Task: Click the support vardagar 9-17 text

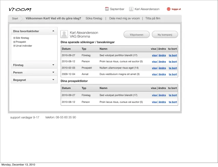Action: (25, 117)
